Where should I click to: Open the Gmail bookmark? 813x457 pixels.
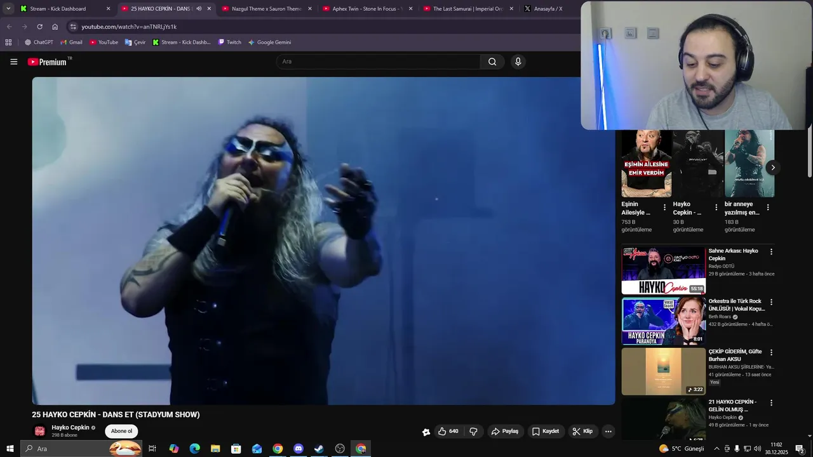click(x=71, y=43)
